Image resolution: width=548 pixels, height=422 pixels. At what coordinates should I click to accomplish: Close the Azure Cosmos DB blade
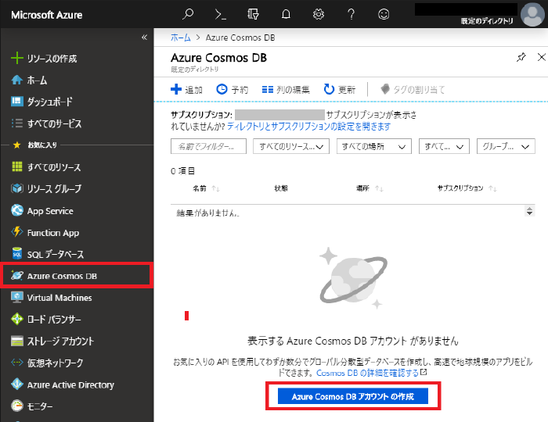pos(542,57)
